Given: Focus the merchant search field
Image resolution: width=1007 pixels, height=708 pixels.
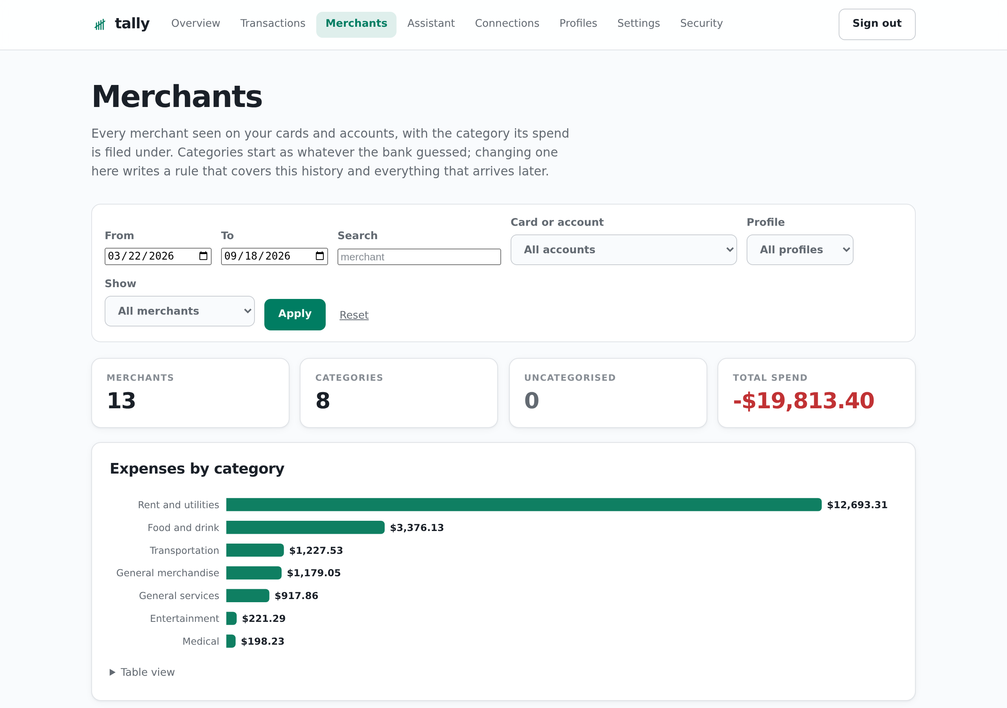Looking at the screenshot, I should point(419,256).
